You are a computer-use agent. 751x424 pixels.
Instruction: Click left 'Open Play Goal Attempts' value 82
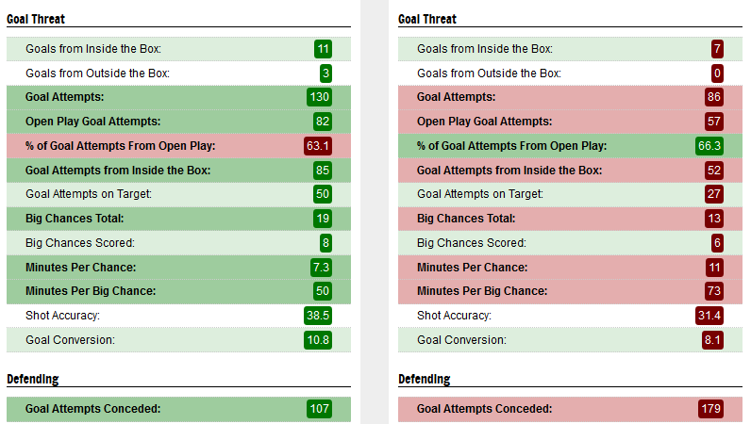(x=323, y=122)
